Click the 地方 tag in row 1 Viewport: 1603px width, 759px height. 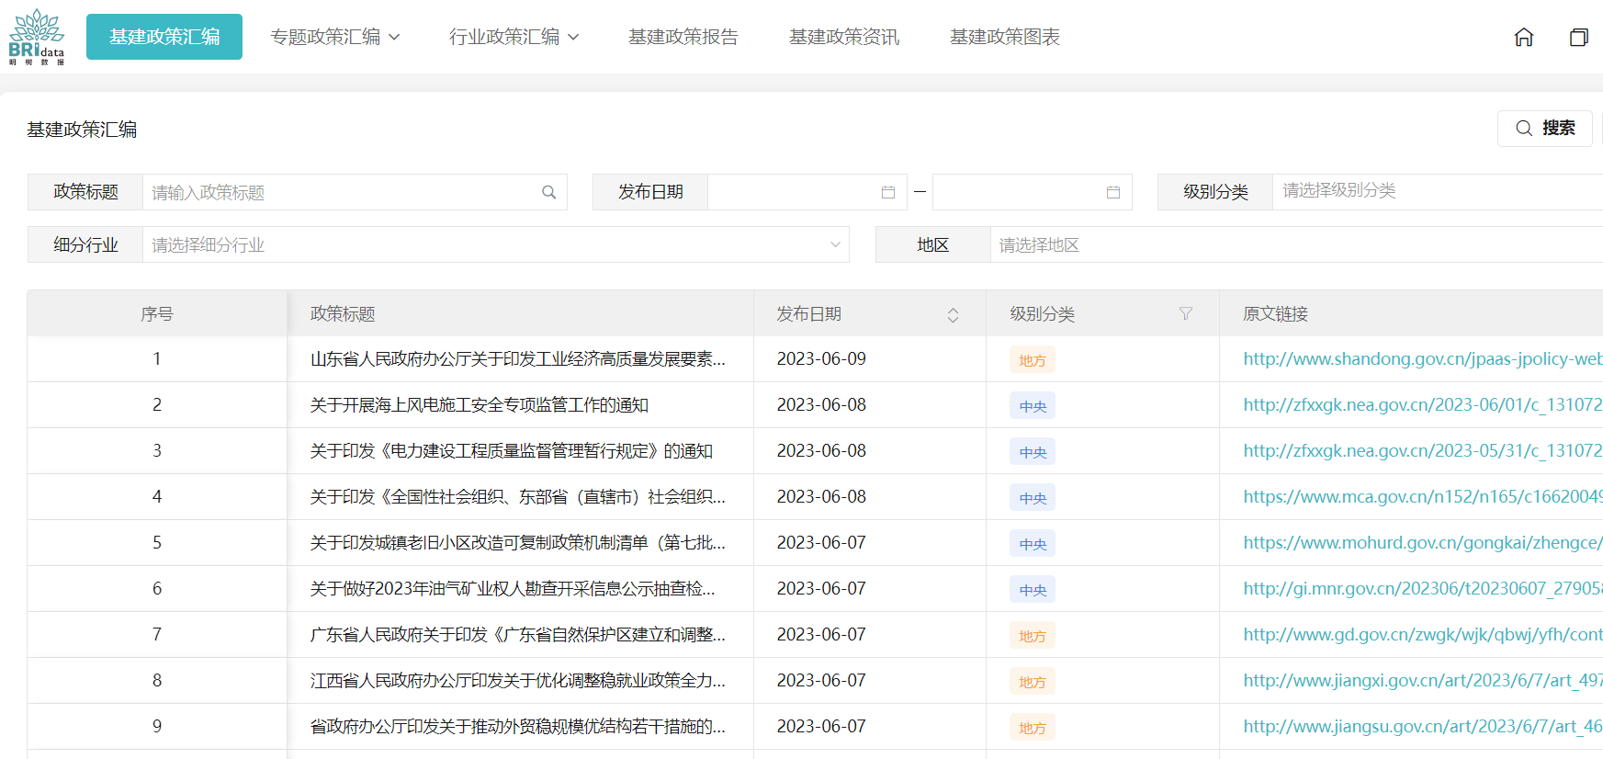1033,360
